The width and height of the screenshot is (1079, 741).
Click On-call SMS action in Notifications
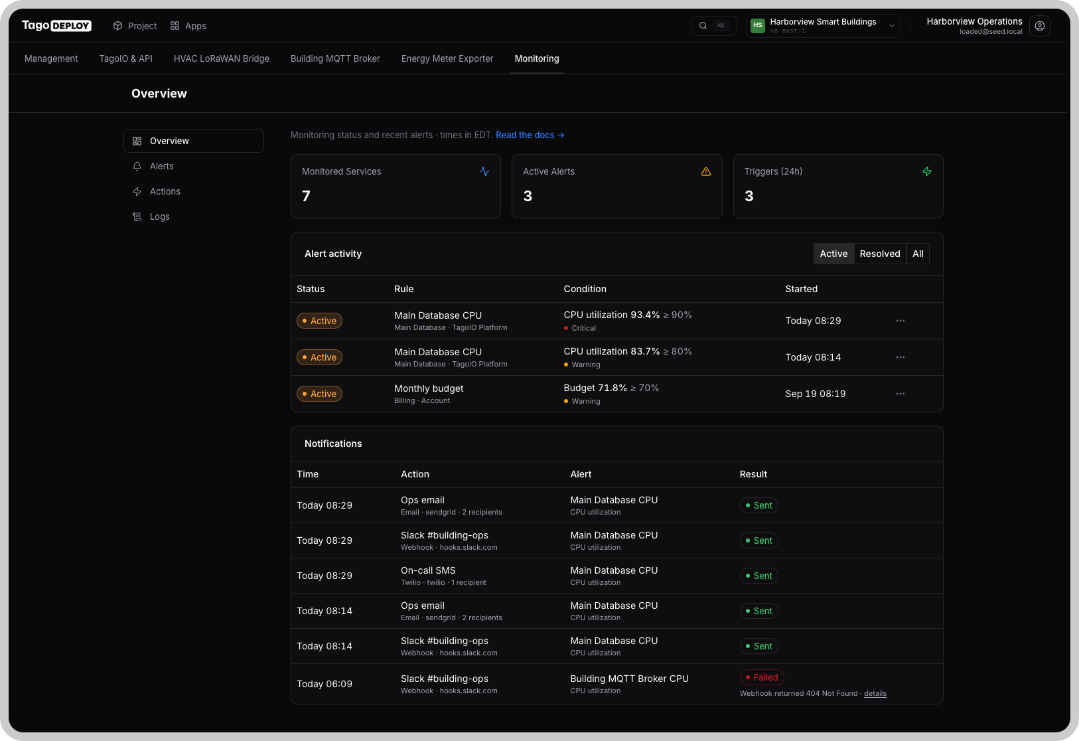pos(428,570)
